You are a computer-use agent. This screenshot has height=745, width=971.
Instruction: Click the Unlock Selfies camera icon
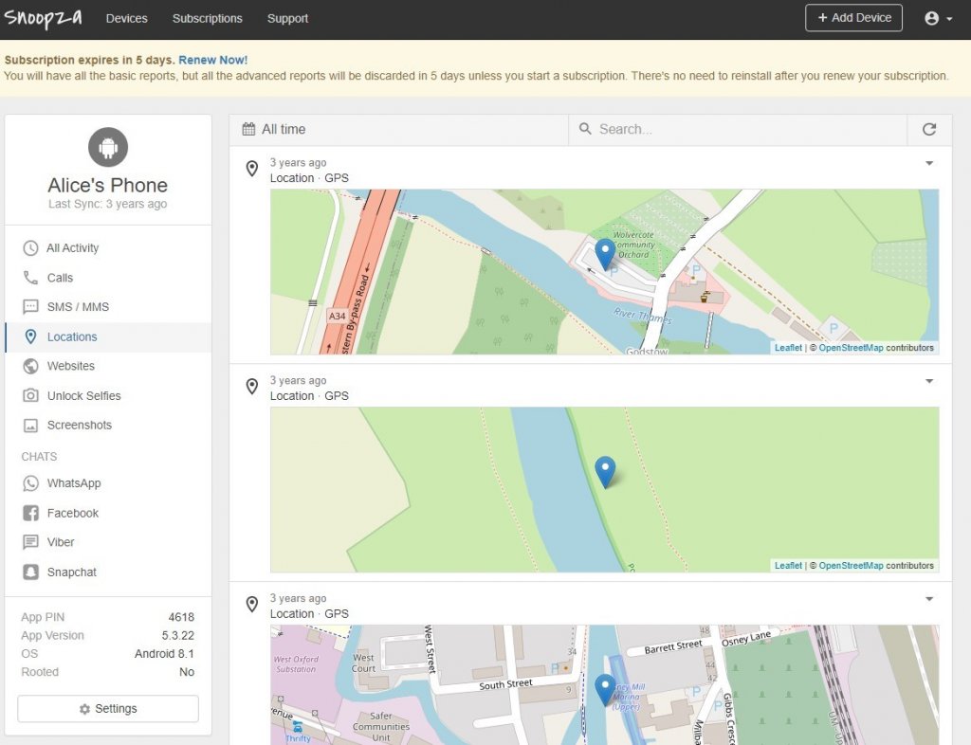pyautogui.click(x=30, y=395)
